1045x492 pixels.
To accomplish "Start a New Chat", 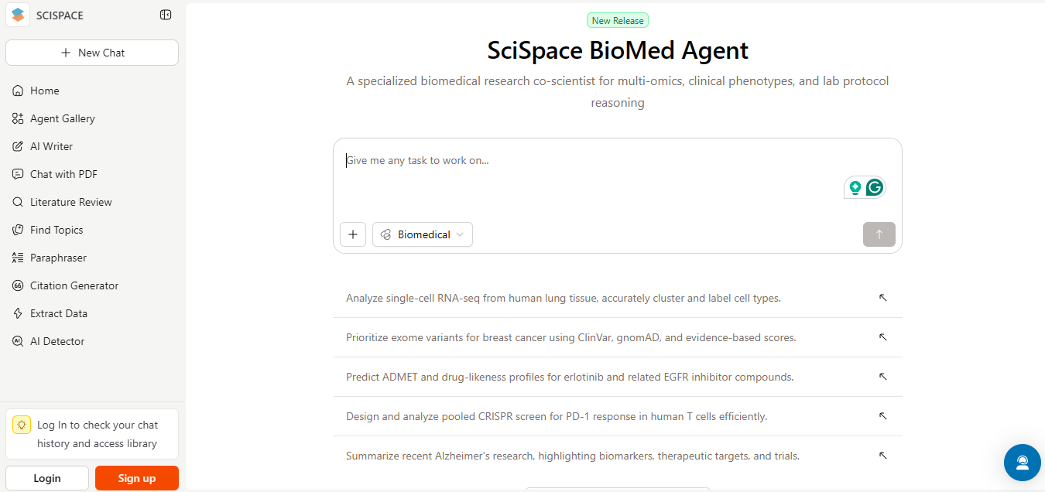I will [x=92, y=53].
